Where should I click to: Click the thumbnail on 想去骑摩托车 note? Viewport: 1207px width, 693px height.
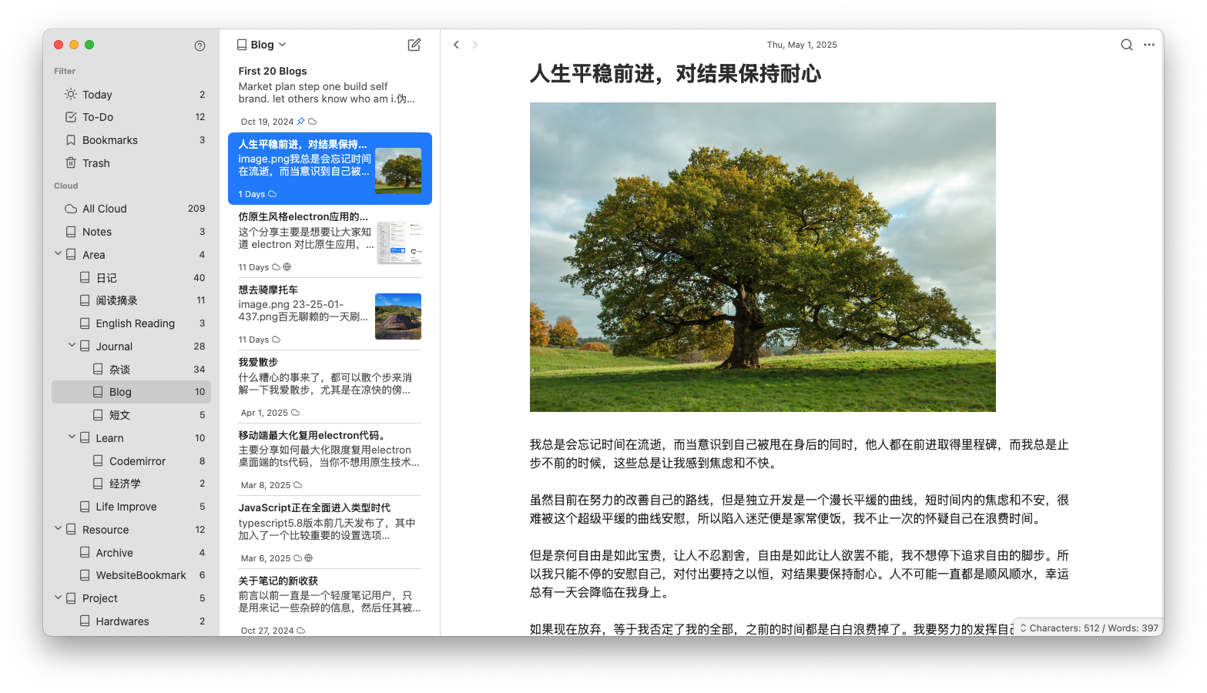click(x=398, y=316)
